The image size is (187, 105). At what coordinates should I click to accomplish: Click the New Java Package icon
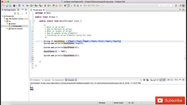45,6
